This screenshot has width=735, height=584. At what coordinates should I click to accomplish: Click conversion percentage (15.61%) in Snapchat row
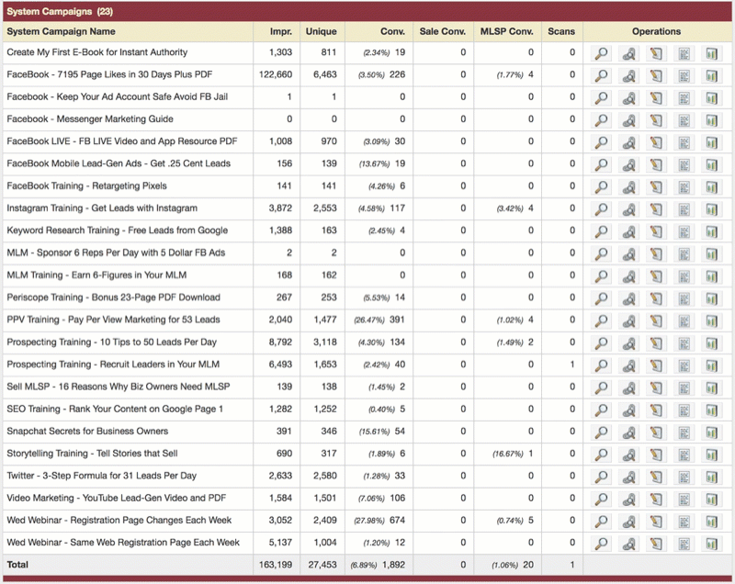(374, 432)
